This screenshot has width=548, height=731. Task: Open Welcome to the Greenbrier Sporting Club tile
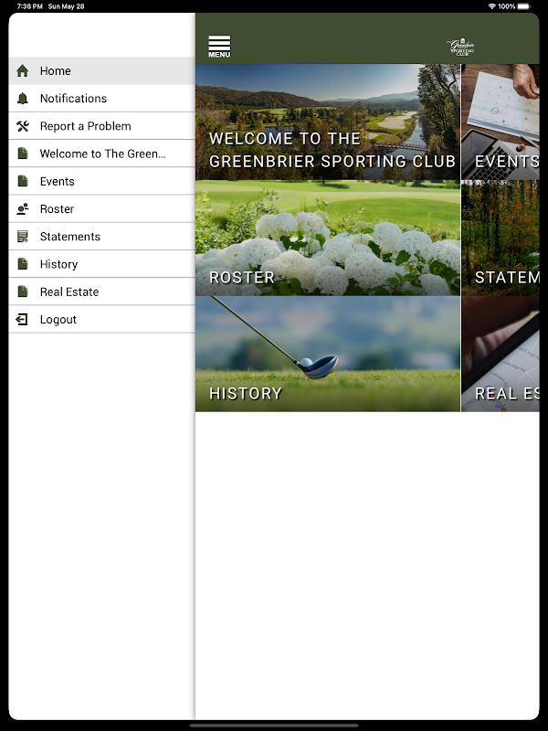pos(328,122)
